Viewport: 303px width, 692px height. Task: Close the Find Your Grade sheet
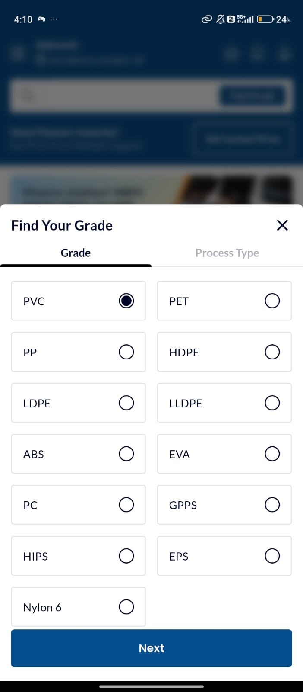(x=282, y=225)
